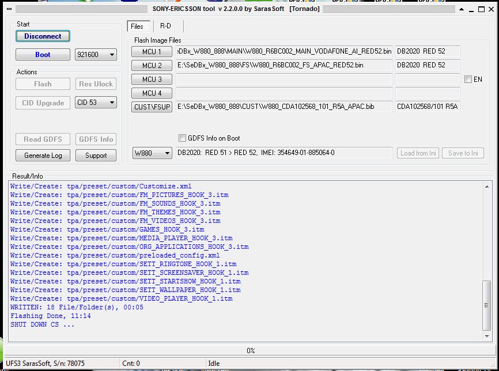Generate a log file
Screen dimensions: 499x371
pos(43,155)
